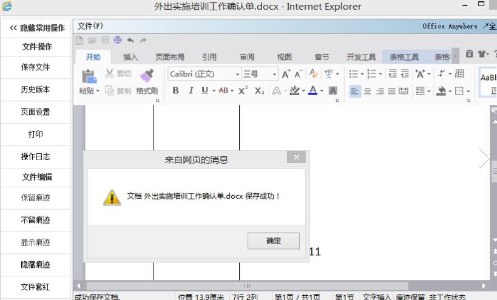Toggle character shading A button
This screenshot has width=497, height=300.
333,91
